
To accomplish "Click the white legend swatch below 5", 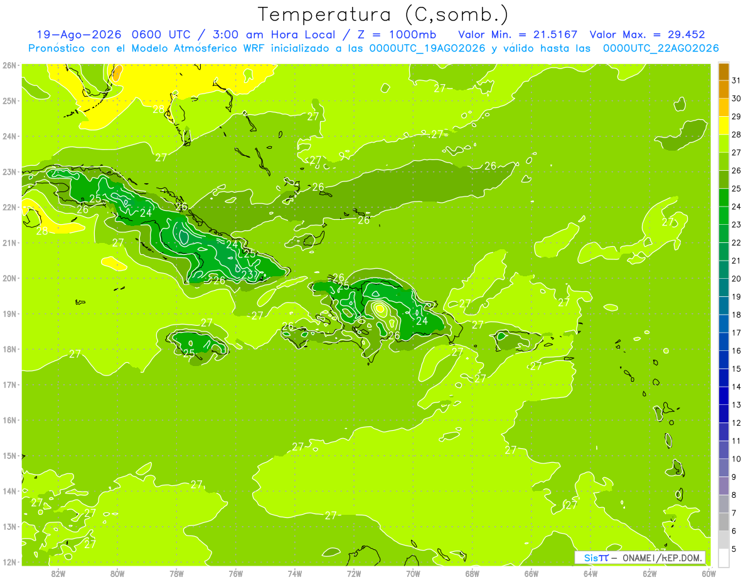I will click(724, 558).
